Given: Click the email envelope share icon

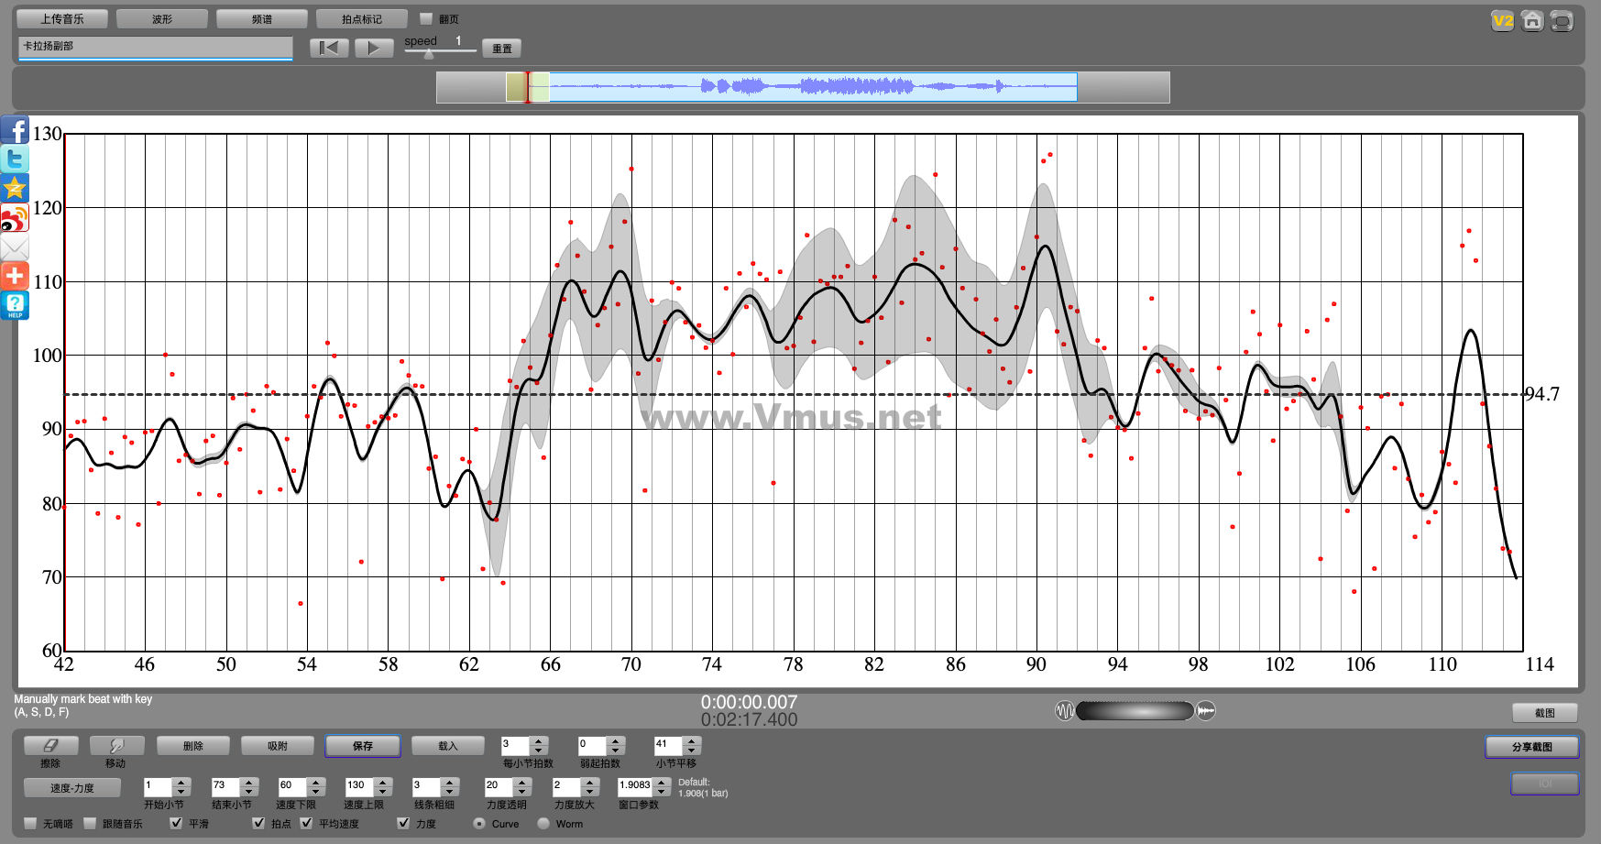Looking at the screenshot, I should (x=15, y=247).
